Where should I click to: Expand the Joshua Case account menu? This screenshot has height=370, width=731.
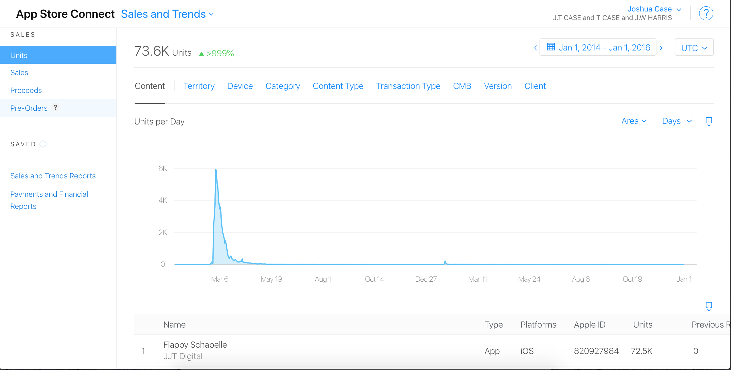(x=654, y=9)
